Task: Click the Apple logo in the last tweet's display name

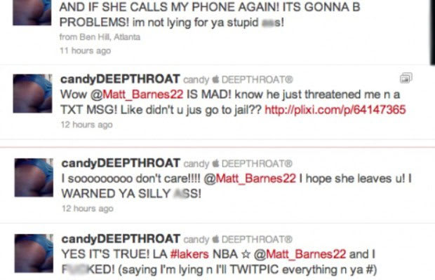Action: pyautogui.click(x=215, y=239)
